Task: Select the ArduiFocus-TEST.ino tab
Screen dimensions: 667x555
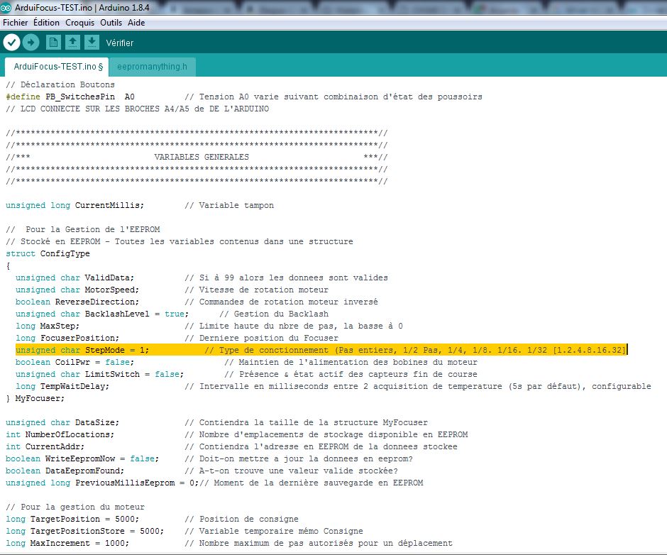Action: [58, 67]
